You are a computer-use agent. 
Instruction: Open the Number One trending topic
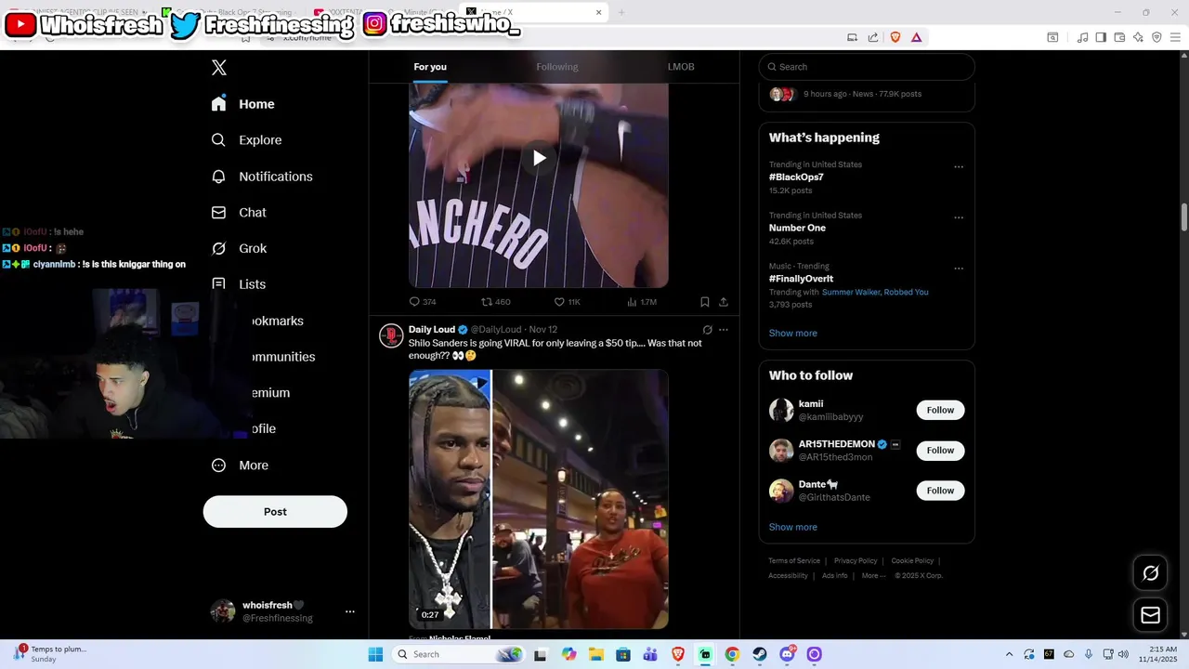(797, 228)
